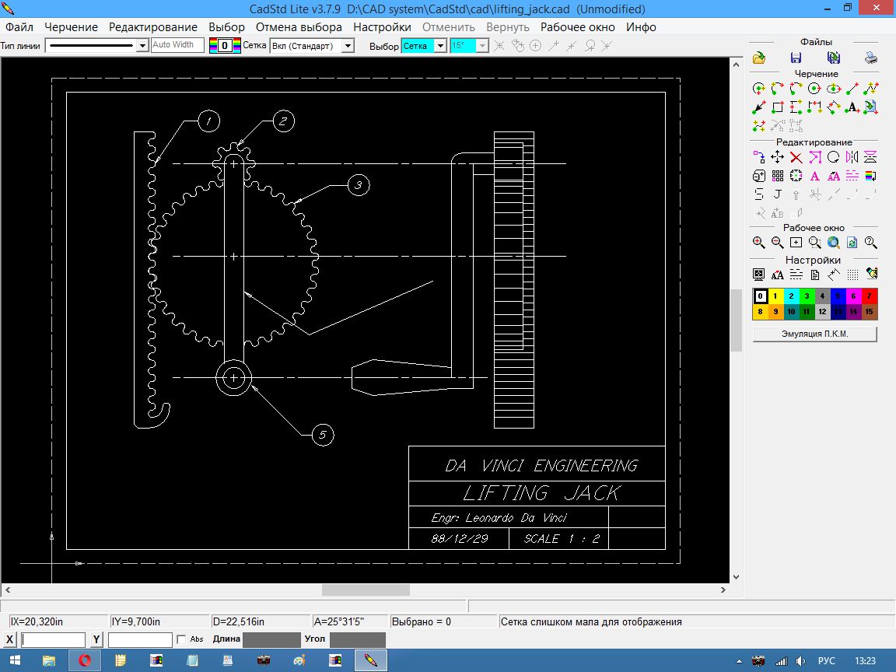Open the Настройки menu

(x=382, y=27)
